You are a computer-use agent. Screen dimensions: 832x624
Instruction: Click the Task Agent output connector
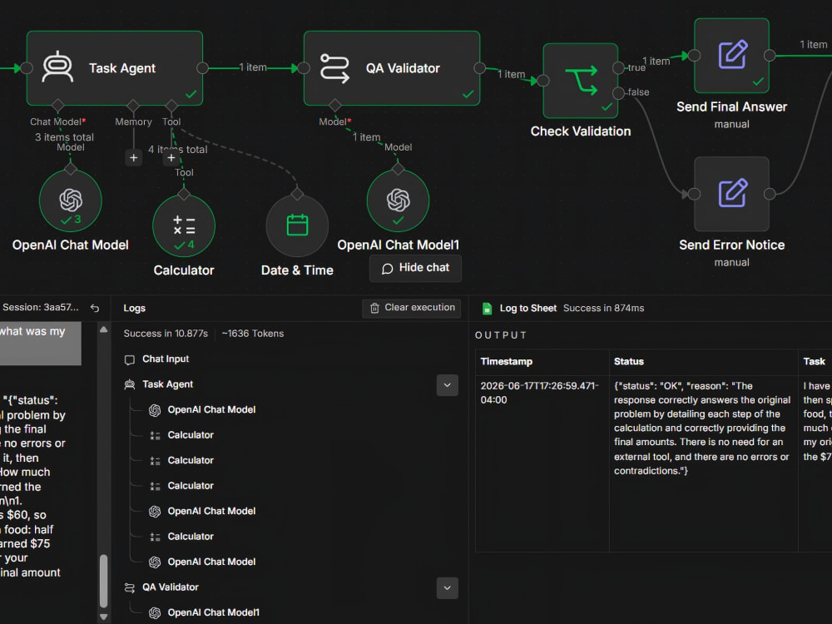[202, 68]
